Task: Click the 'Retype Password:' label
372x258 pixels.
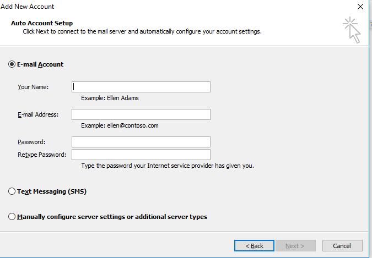Action: (x=42, y=155)
